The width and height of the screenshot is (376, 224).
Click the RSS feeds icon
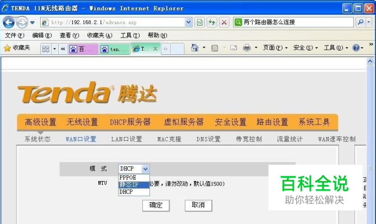tap(215, 48)
